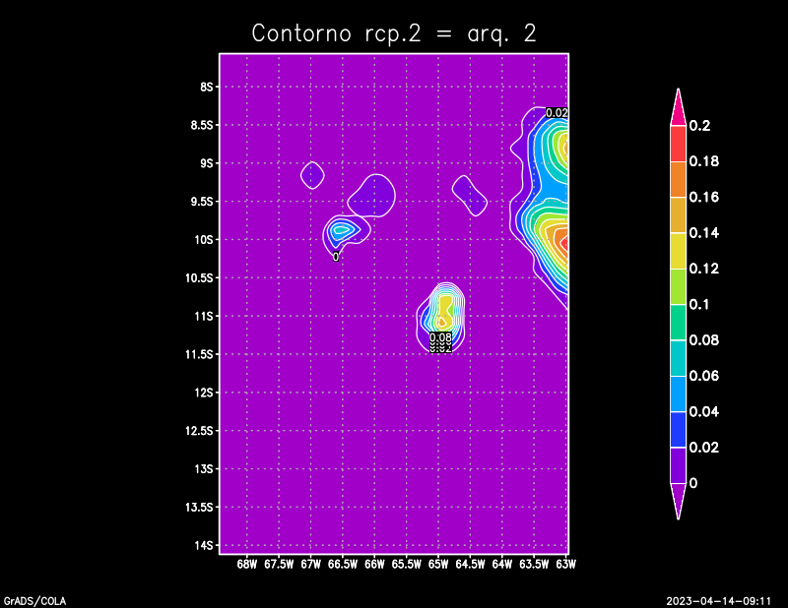Click the plot title 'Contorno rcp.2 = arq. 2'
The height and width of the screenshot is (608, 788).
[394, 32]
